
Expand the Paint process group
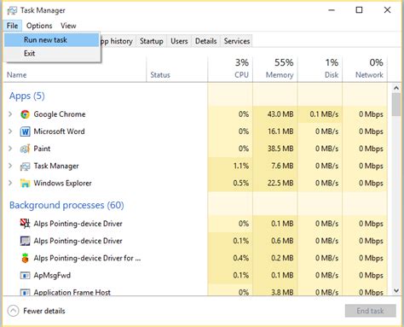10,149
